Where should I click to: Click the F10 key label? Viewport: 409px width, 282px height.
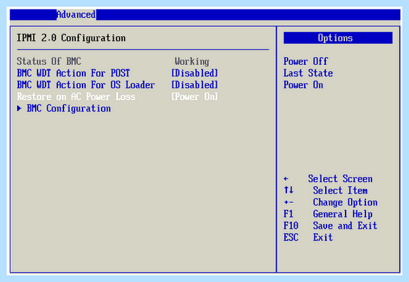pyautogui.click(x=291, y=226)
